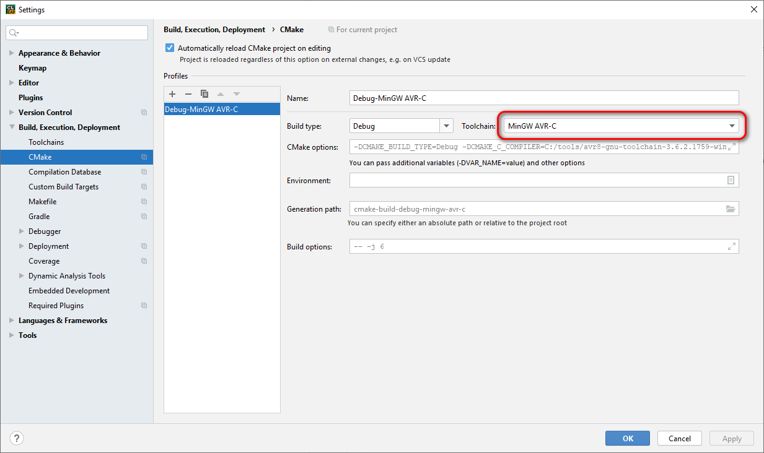Click the For current project icon
The height and width of the screenshot is (453, 764).
click(x=331, y=30)
